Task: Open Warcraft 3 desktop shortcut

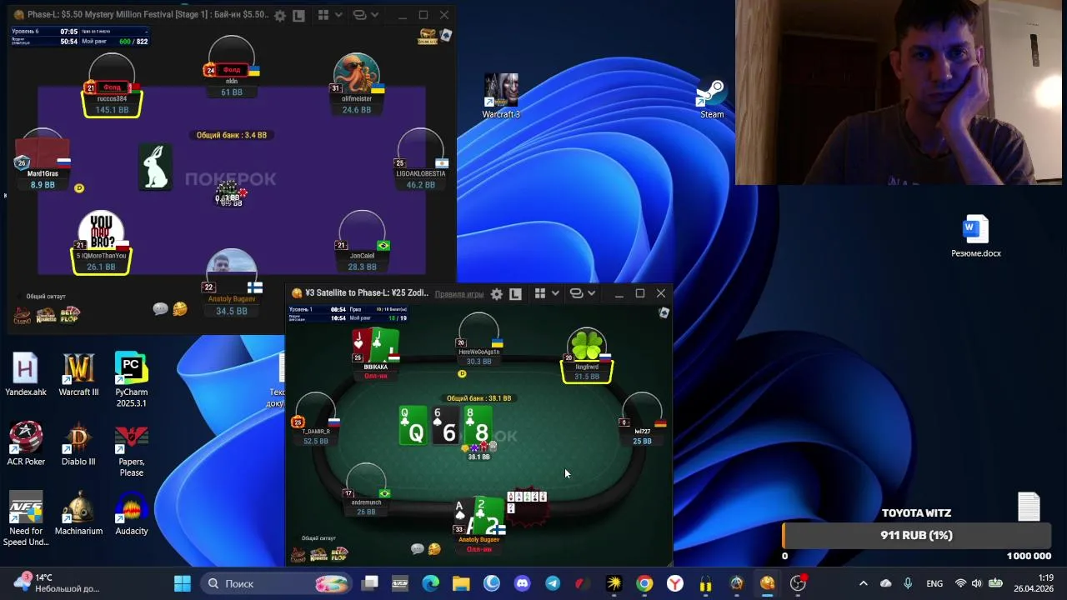Action: pyautogui.click(x=501, y=97)
